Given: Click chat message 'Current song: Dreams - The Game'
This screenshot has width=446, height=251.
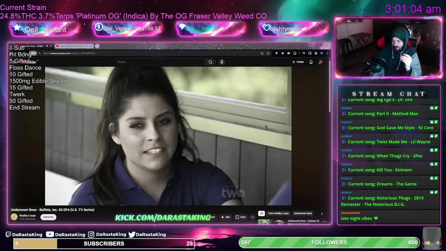Looking at the screenshot, I should pos(382,184).
